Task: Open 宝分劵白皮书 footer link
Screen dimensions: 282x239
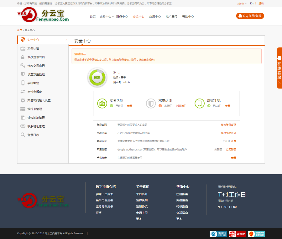Action: [104, 206]
